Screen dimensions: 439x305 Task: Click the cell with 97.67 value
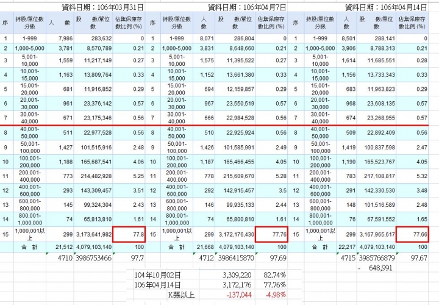(x=412, y=257)
